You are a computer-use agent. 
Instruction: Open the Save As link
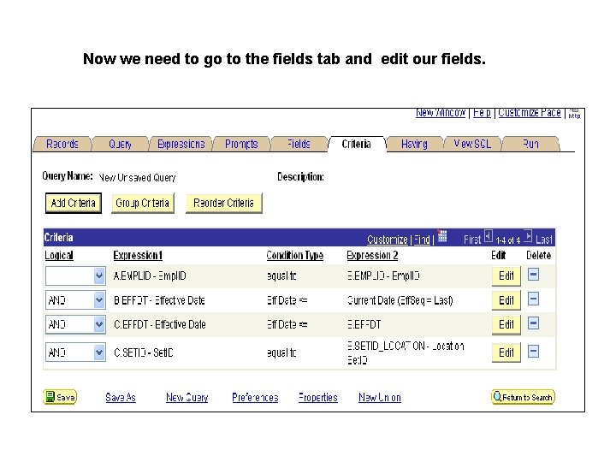tap(121, 398)
